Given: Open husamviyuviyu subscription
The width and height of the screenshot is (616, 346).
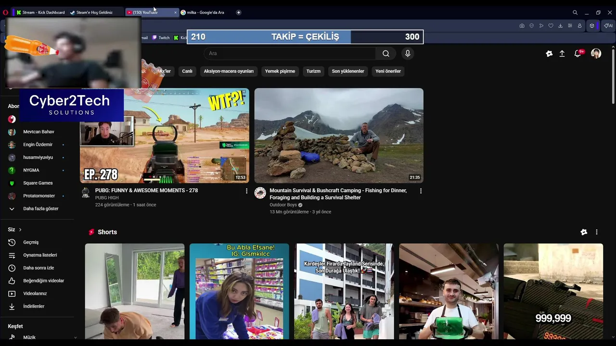Looking at the screenshot, I should tap(38, 157).
